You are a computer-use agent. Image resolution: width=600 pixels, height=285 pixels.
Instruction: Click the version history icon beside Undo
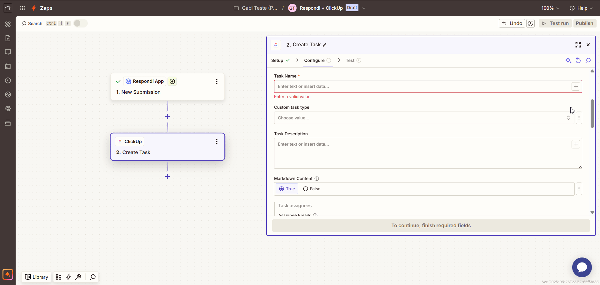[x=531, y=23]
